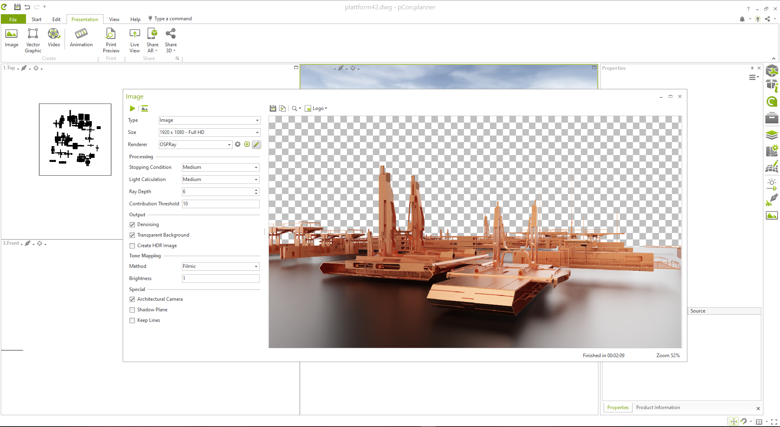Check the Keep Lines option
The image size is (780, 427).
(x=132, y=320)
